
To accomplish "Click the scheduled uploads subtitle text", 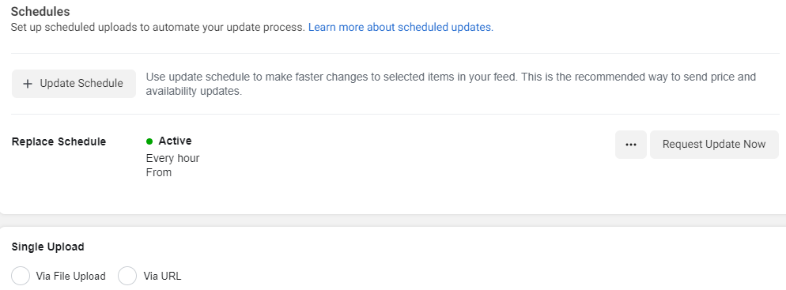I will pyautogui.click(x=158, y=27).
